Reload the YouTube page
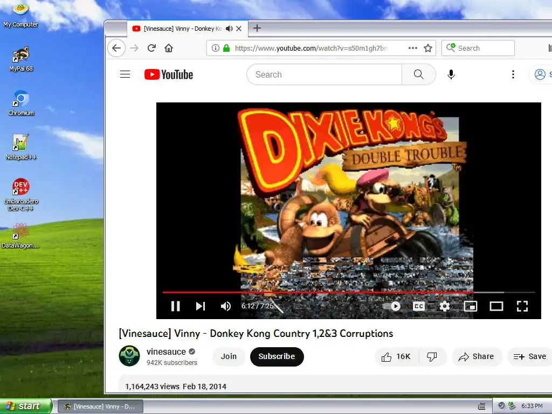 pyautogui.click(x=151, y=48)
